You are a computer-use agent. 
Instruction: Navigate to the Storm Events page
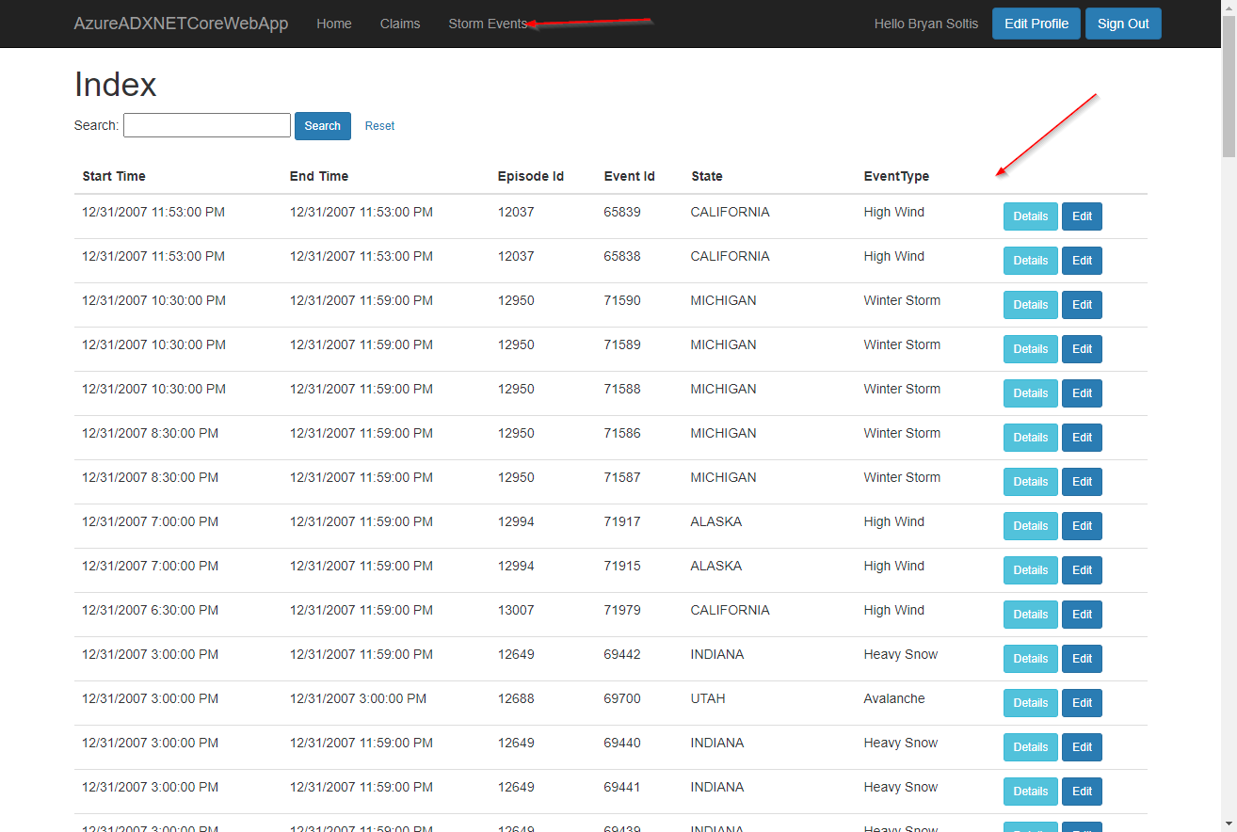point(488,24)
